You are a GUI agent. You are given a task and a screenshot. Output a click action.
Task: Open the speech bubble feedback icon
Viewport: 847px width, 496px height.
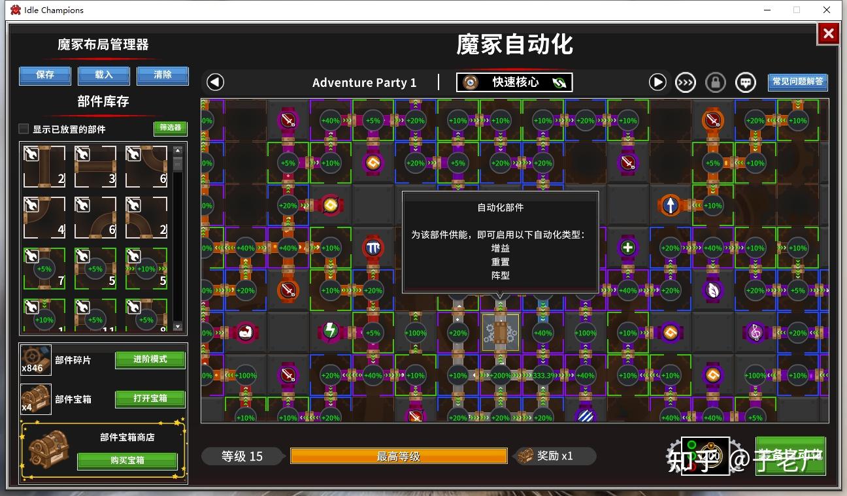(745, 82)
